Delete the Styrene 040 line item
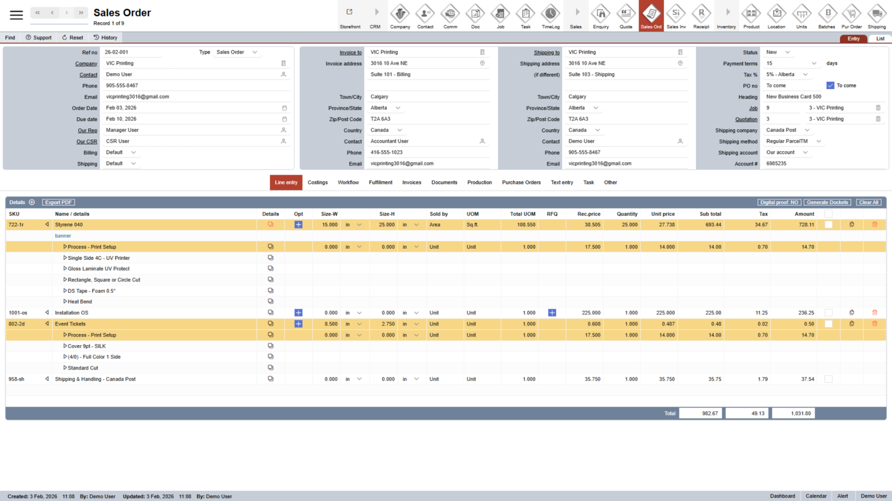892x501 pixels. [874, 225]
